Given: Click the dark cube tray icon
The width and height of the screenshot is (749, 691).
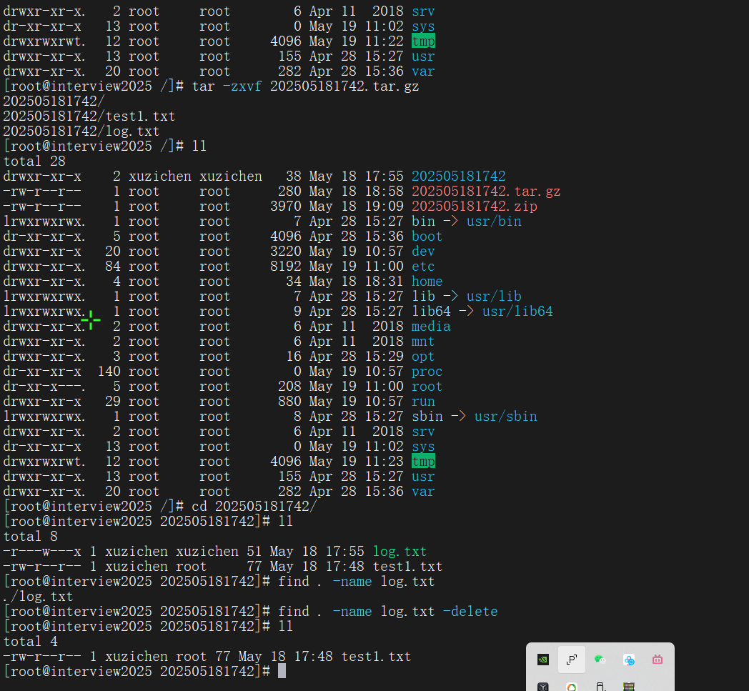Looking at the screenshot, I should point(543,687).
